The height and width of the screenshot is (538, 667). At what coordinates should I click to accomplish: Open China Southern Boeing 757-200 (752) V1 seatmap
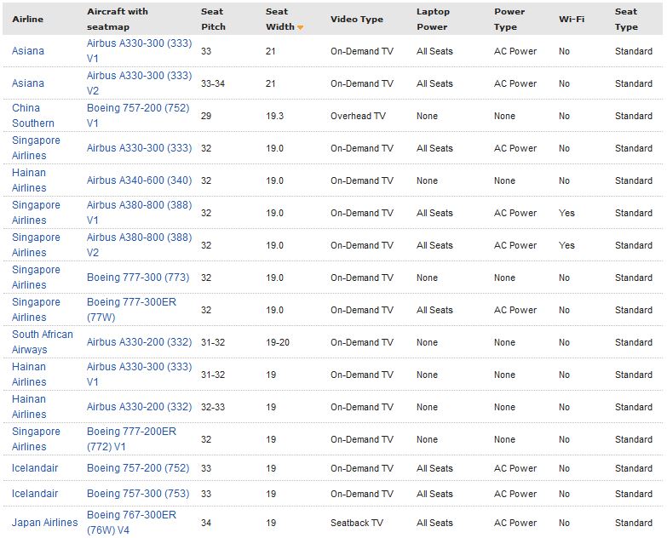pos(138,116)
